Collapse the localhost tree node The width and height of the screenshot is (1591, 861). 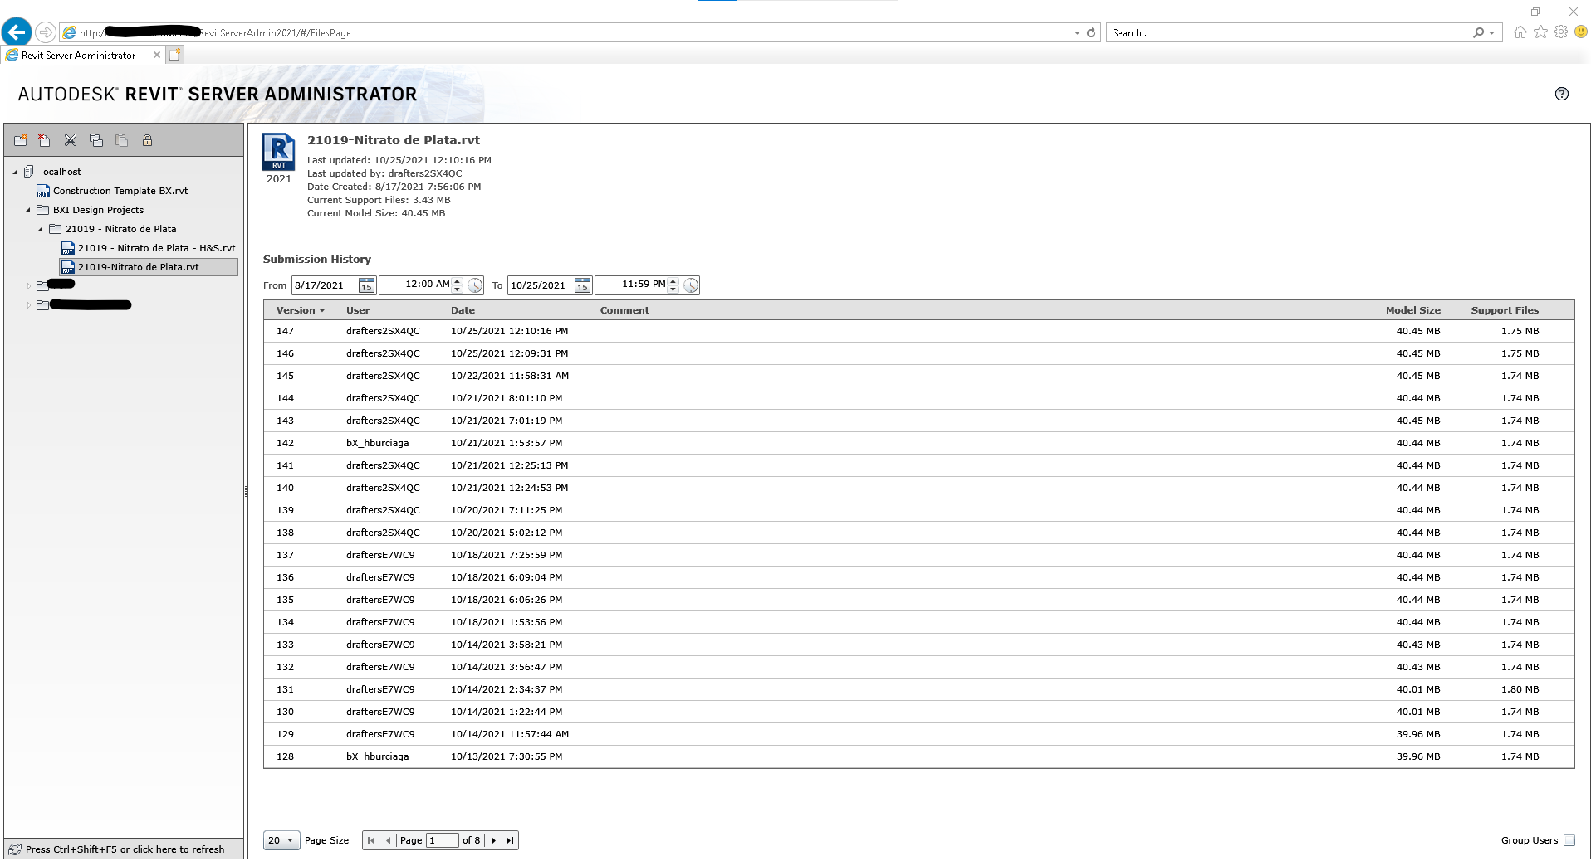pyautogui.click(x=15, y=173)
